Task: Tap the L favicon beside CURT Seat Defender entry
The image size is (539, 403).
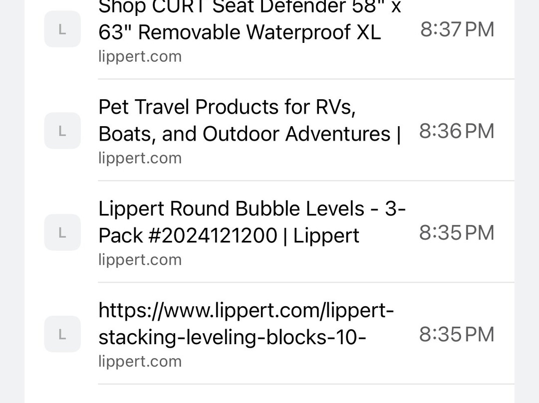Action: (62, 29)
